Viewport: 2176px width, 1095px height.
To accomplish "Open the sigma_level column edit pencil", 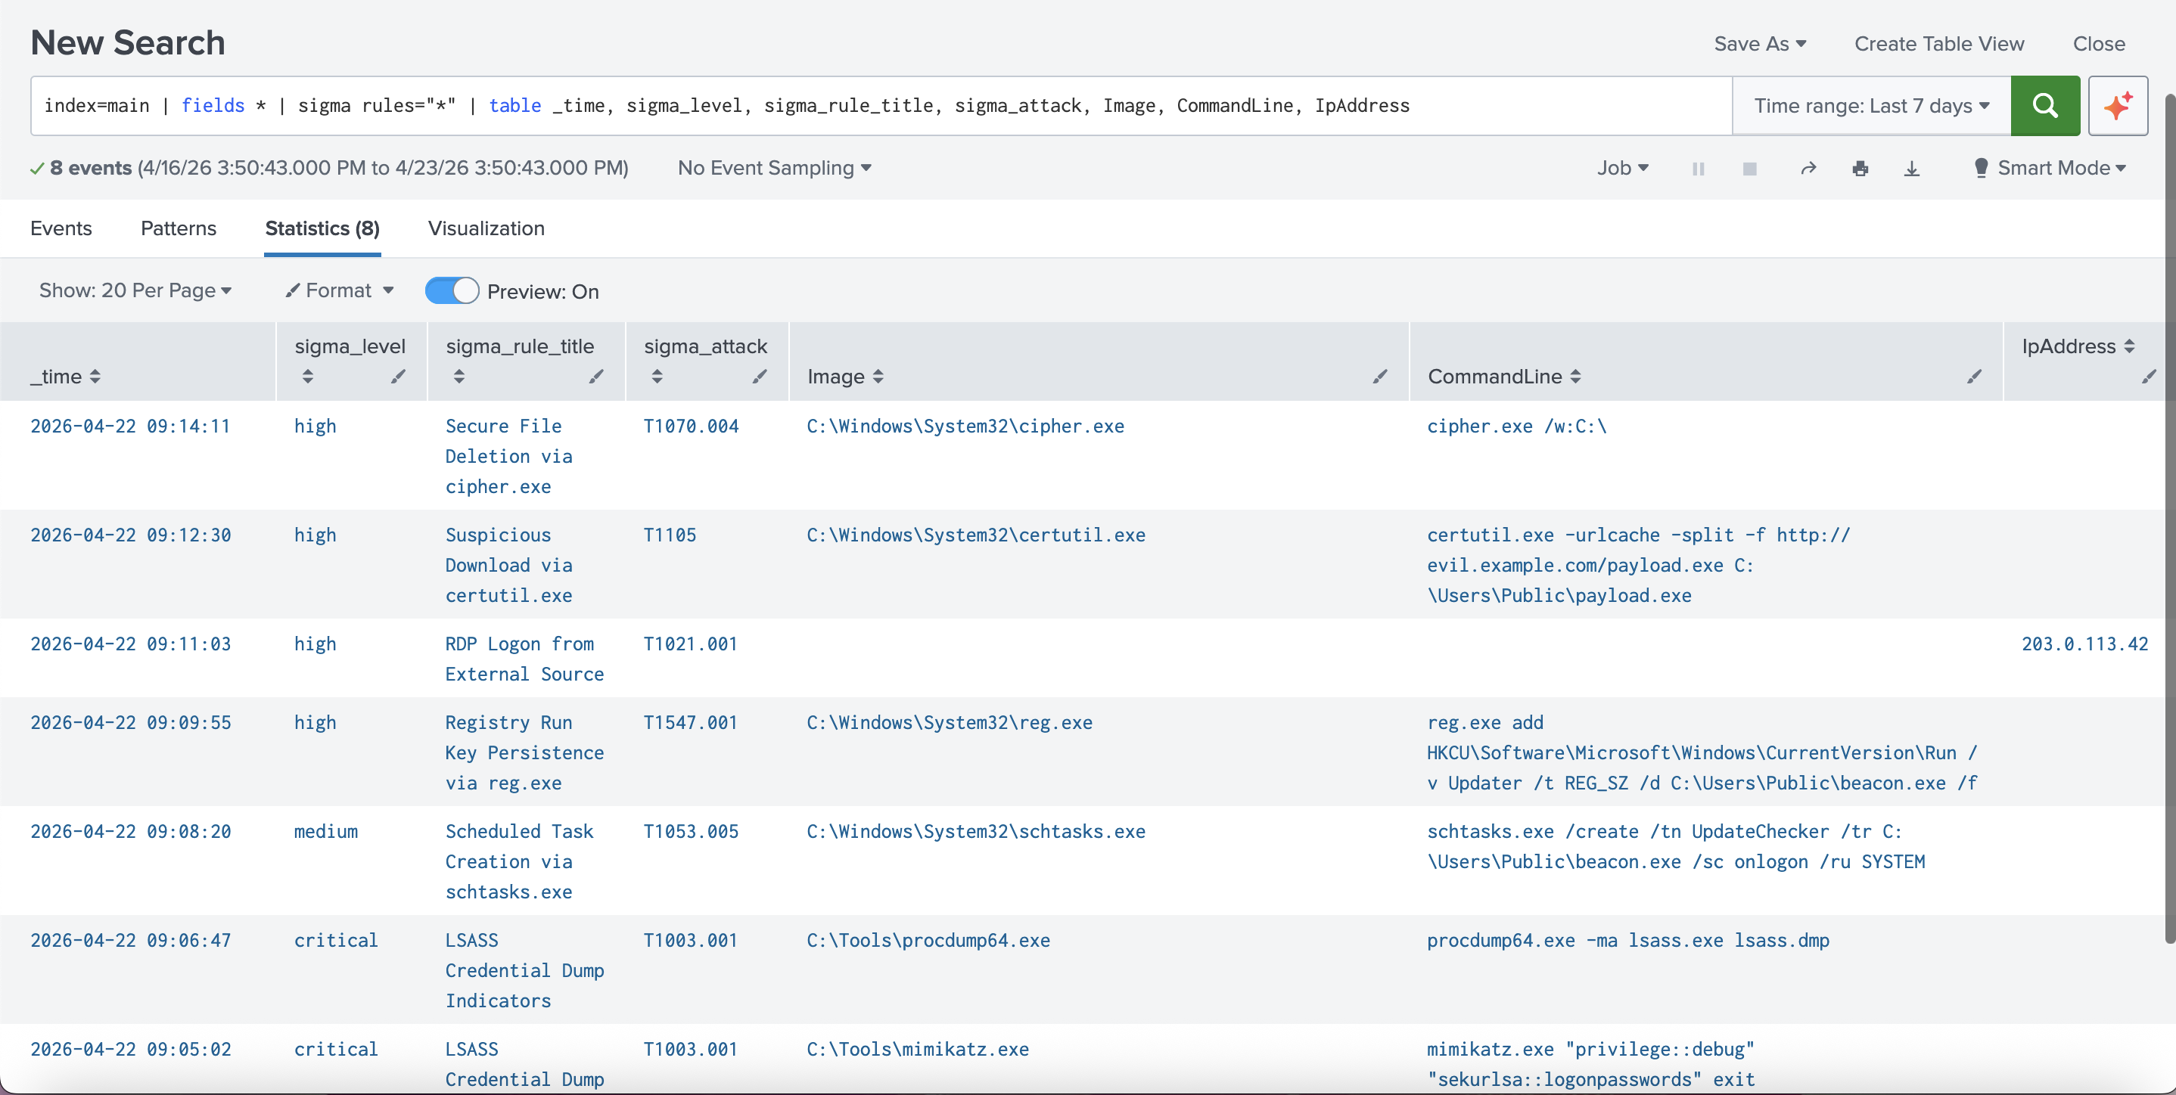I will pos(398,377).
